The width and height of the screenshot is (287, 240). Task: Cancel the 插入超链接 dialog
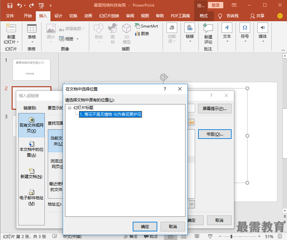click(x=219, y=220)
